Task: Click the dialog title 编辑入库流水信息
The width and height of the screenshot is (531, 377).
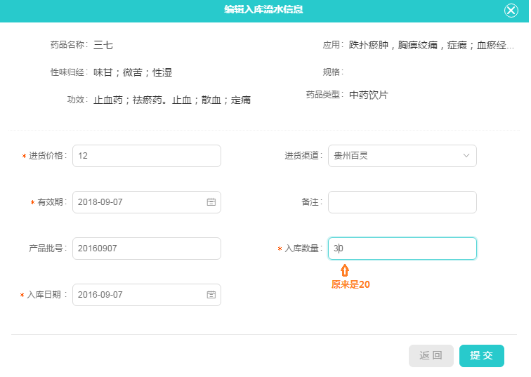Action: [264, 10]
